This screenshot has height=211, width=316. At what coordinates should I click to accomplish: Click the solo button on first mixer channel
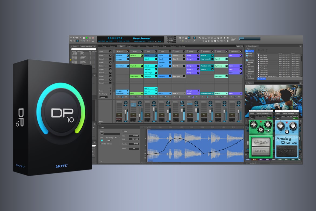click(119, 114)
